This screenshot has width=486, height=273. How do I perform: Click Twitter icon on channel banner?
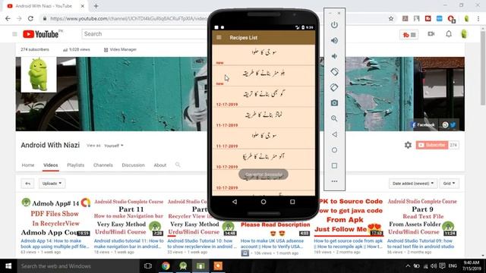(x=453, y=124)
